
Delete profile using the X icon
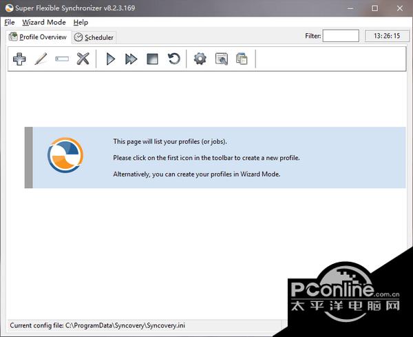(83, 59)
